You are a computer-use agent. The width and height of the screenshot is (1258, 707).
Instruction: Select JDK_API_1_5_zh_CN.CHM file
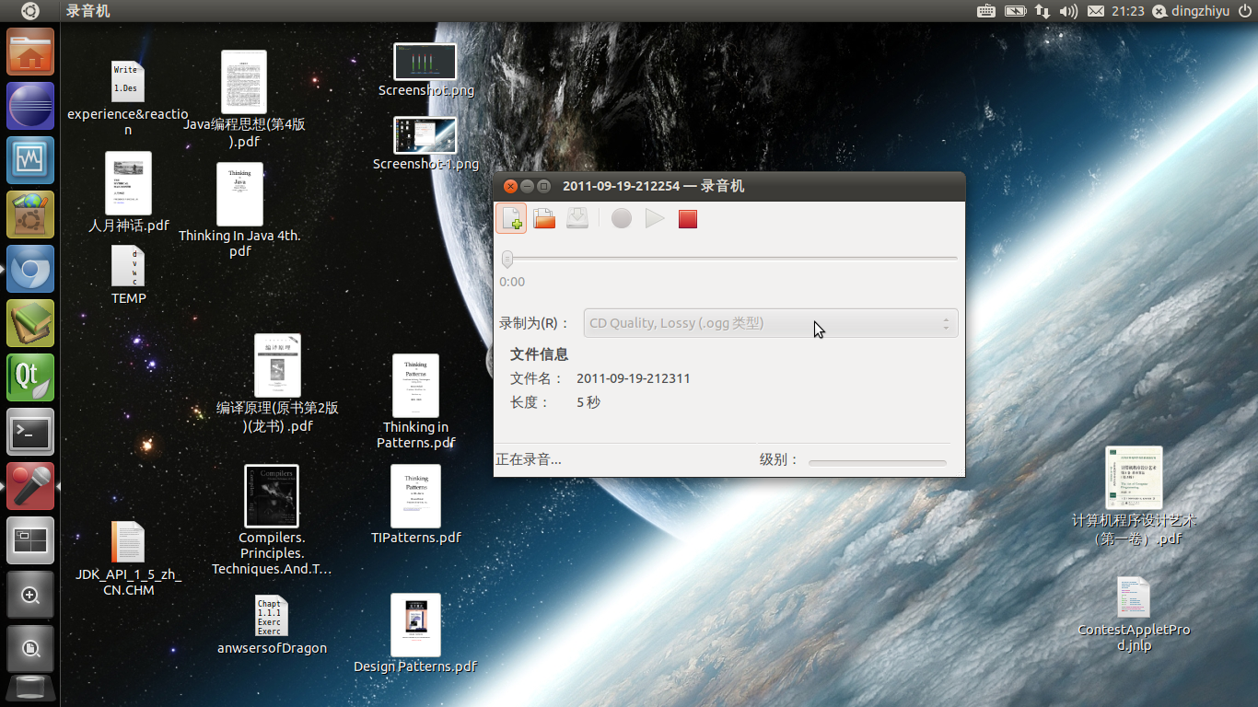(x=128, y=559)
